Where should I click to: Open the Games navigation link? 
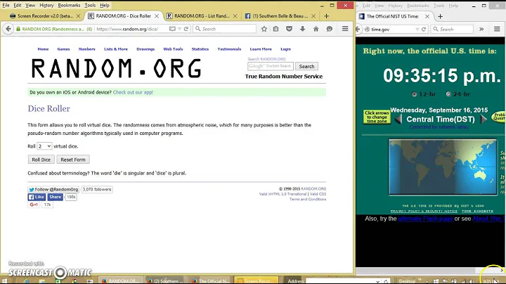coord(63,49)
